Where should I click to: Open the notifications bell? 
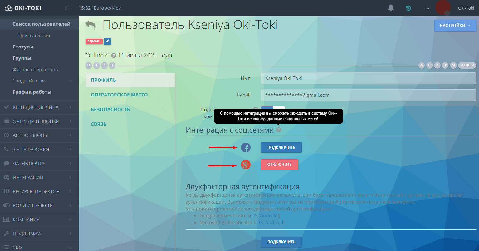(x=391, y=8)
